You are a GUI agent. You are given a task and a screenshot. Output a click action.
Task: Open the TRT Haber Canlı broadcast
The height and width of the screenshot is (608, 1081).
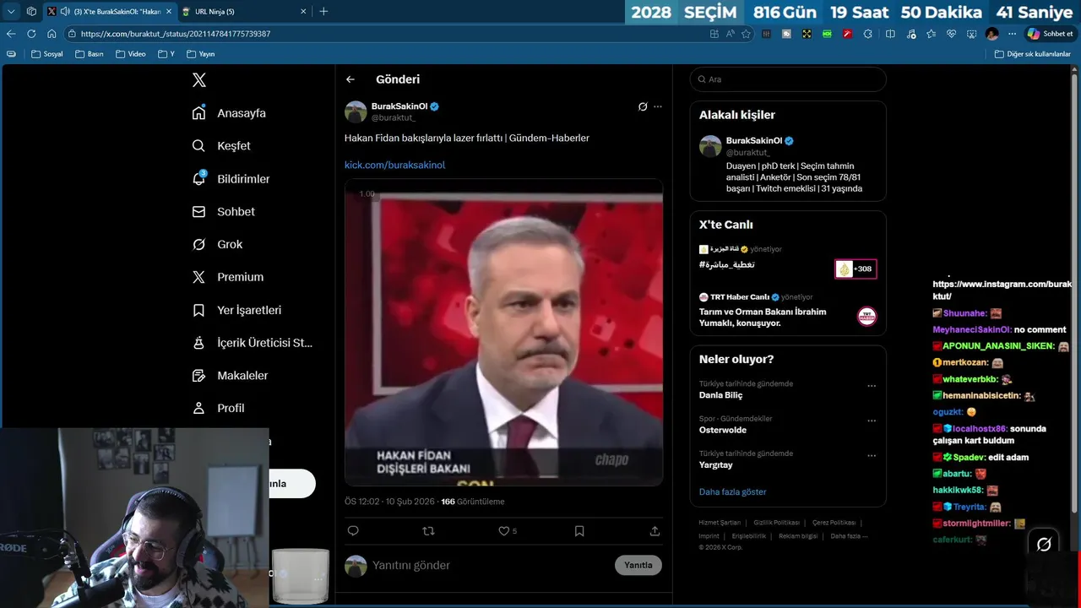[788, 311]
